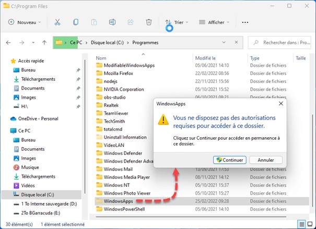Click Annuler to cancel the dialog
This screenshot has width=316, height=229.
tap(265, 160)
